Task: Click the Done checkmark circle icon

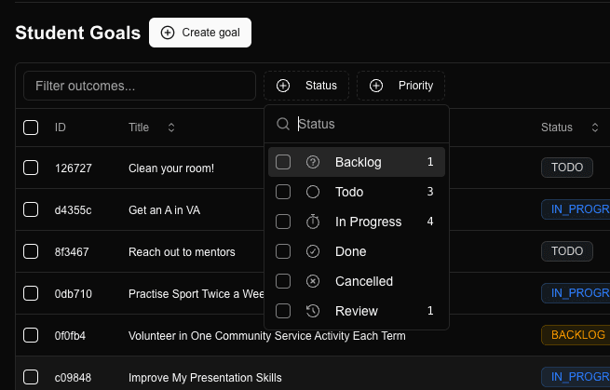Action: 313,251
